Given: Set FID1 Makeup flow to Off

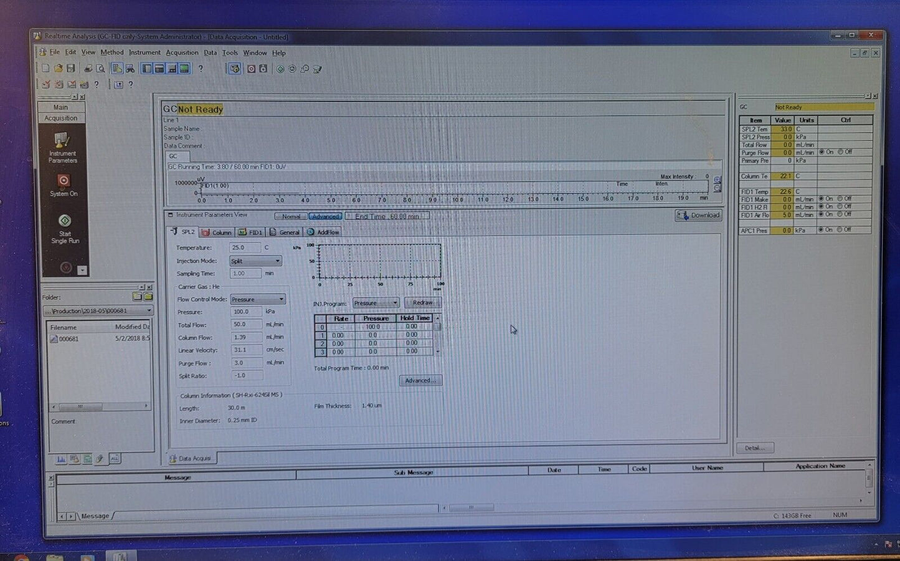Looking at the screenshot, I should (x=840, y=199).
